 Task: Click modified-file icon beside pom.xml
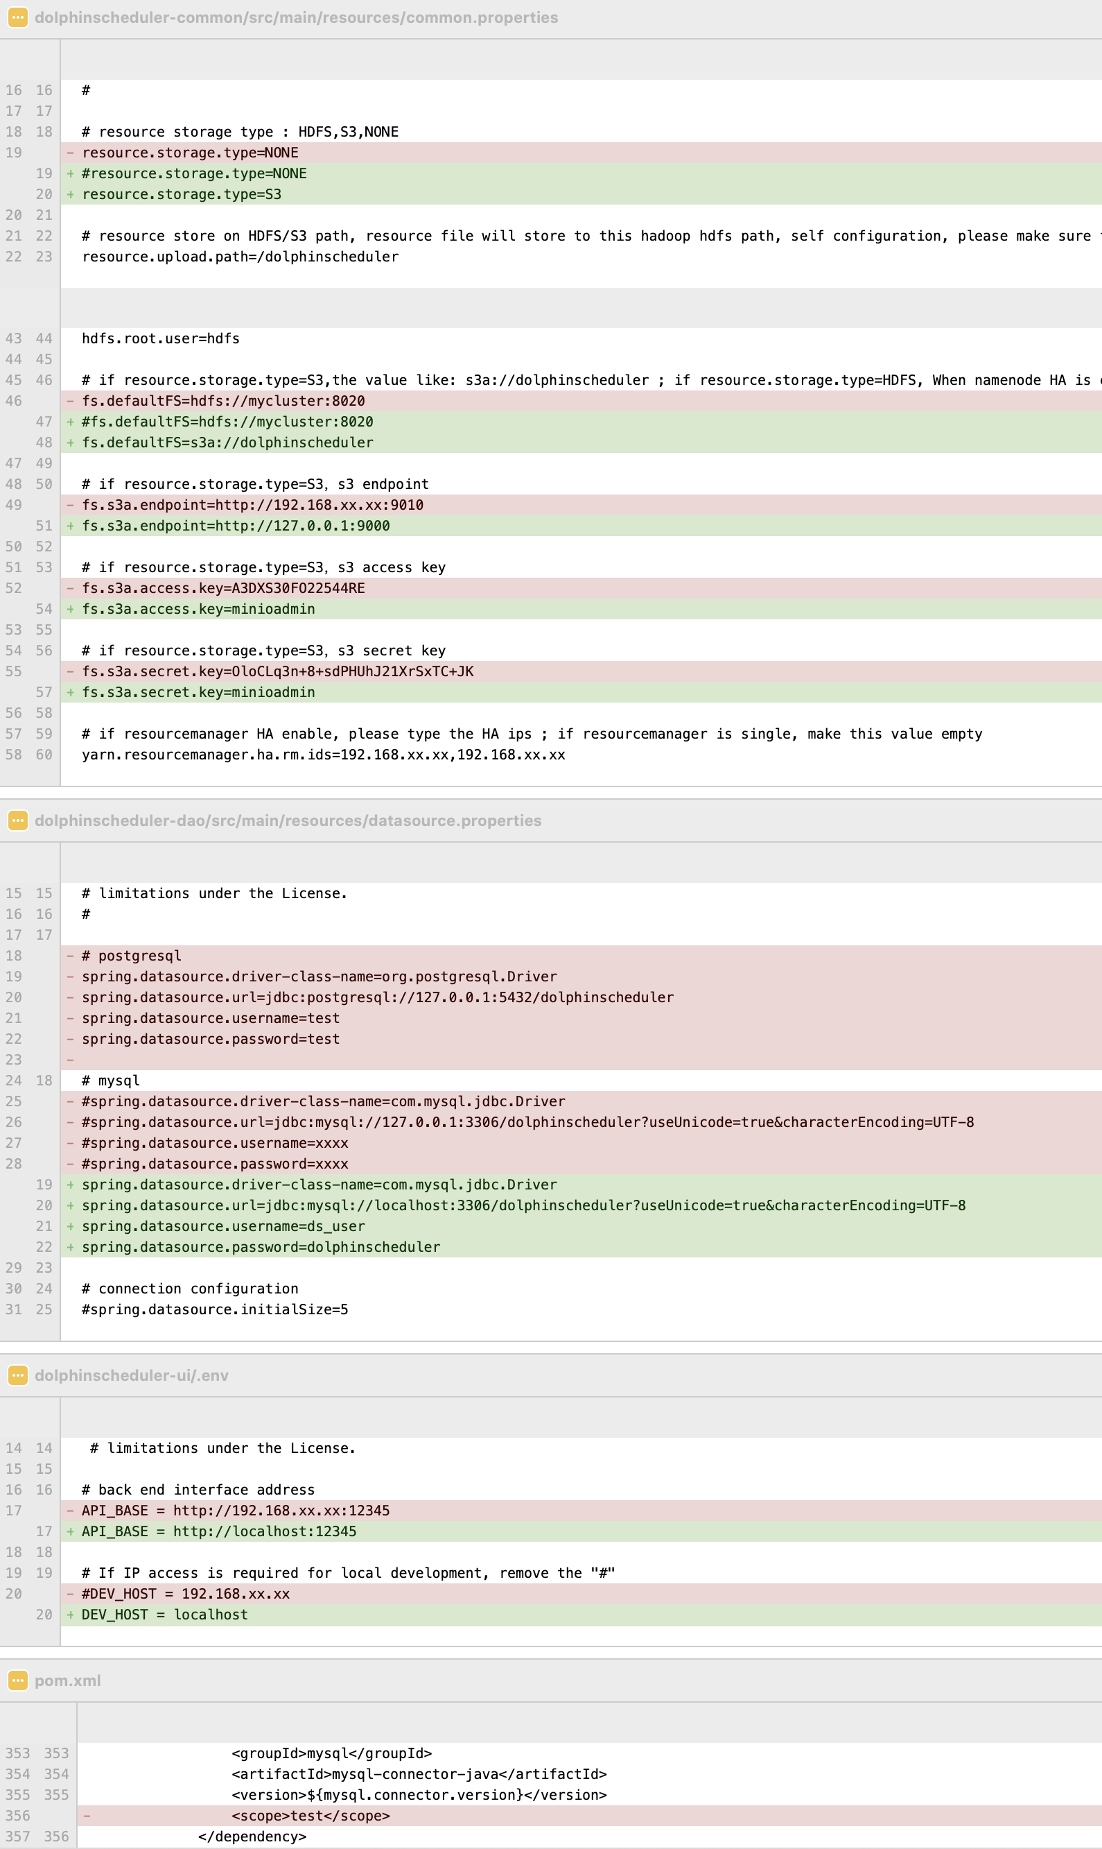coord(18,1680)
